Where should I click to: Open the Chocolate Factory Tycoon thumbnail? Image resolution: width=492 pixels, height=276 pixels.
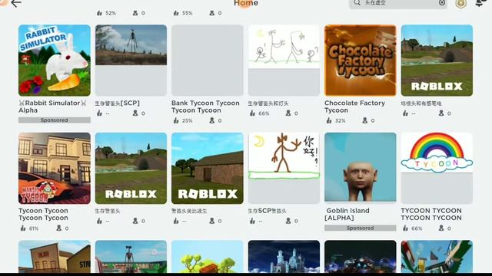(361, 61)
